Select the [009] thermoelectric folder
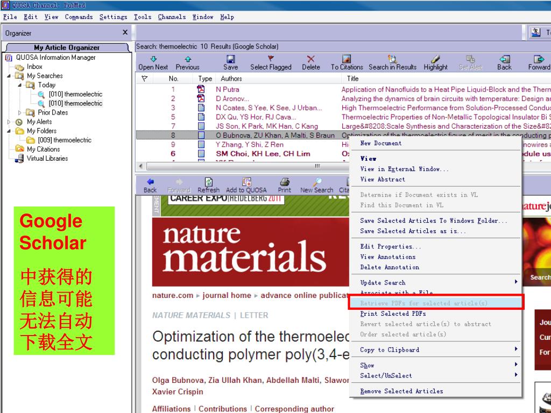This screenshot has width=551, height=413. pyautogui.click(x=65, y=140)
